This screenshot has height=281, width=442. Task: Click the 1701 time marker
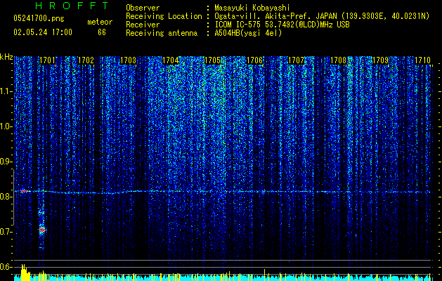coord(47,60)
